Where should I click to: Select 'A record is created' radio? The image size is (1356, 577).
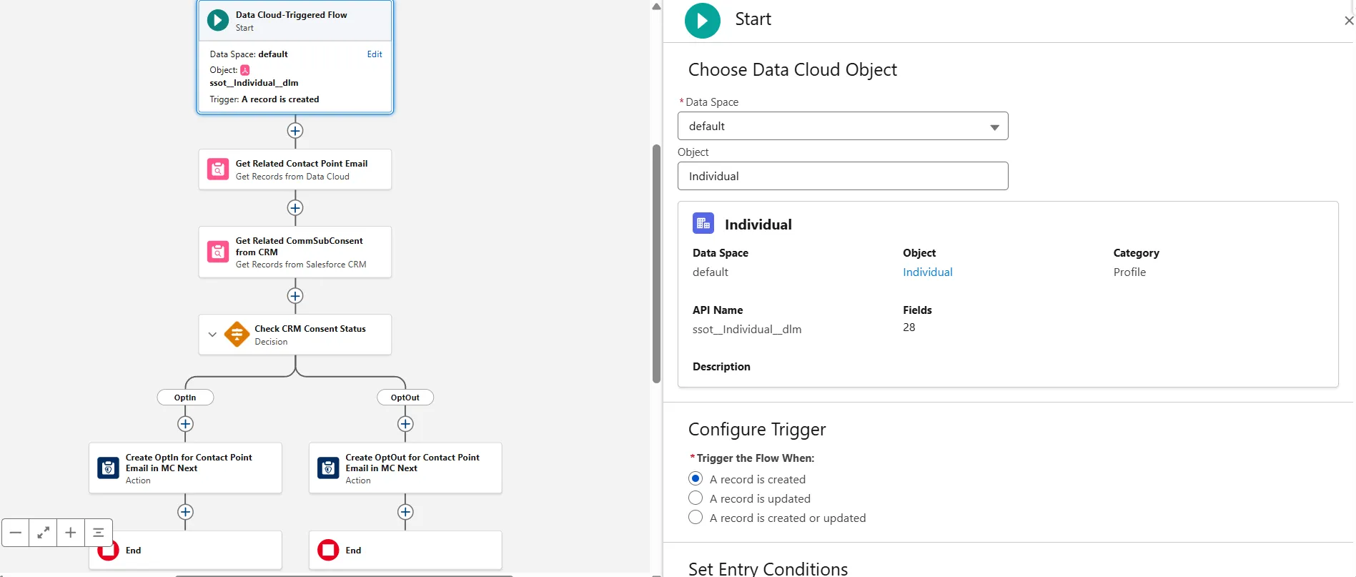click(x=696, y=478)
